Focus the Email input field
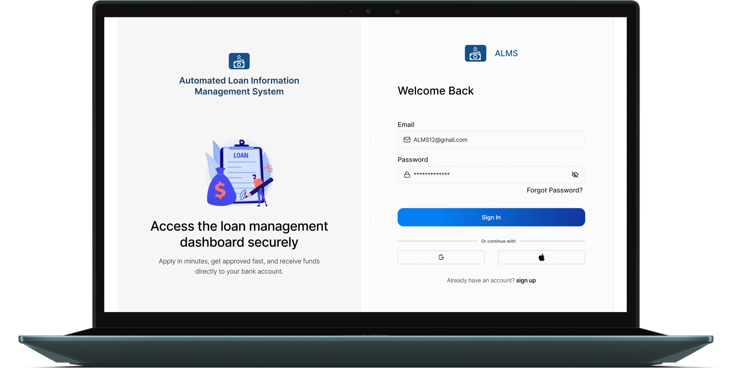732x368 pixels. point(491,140)
